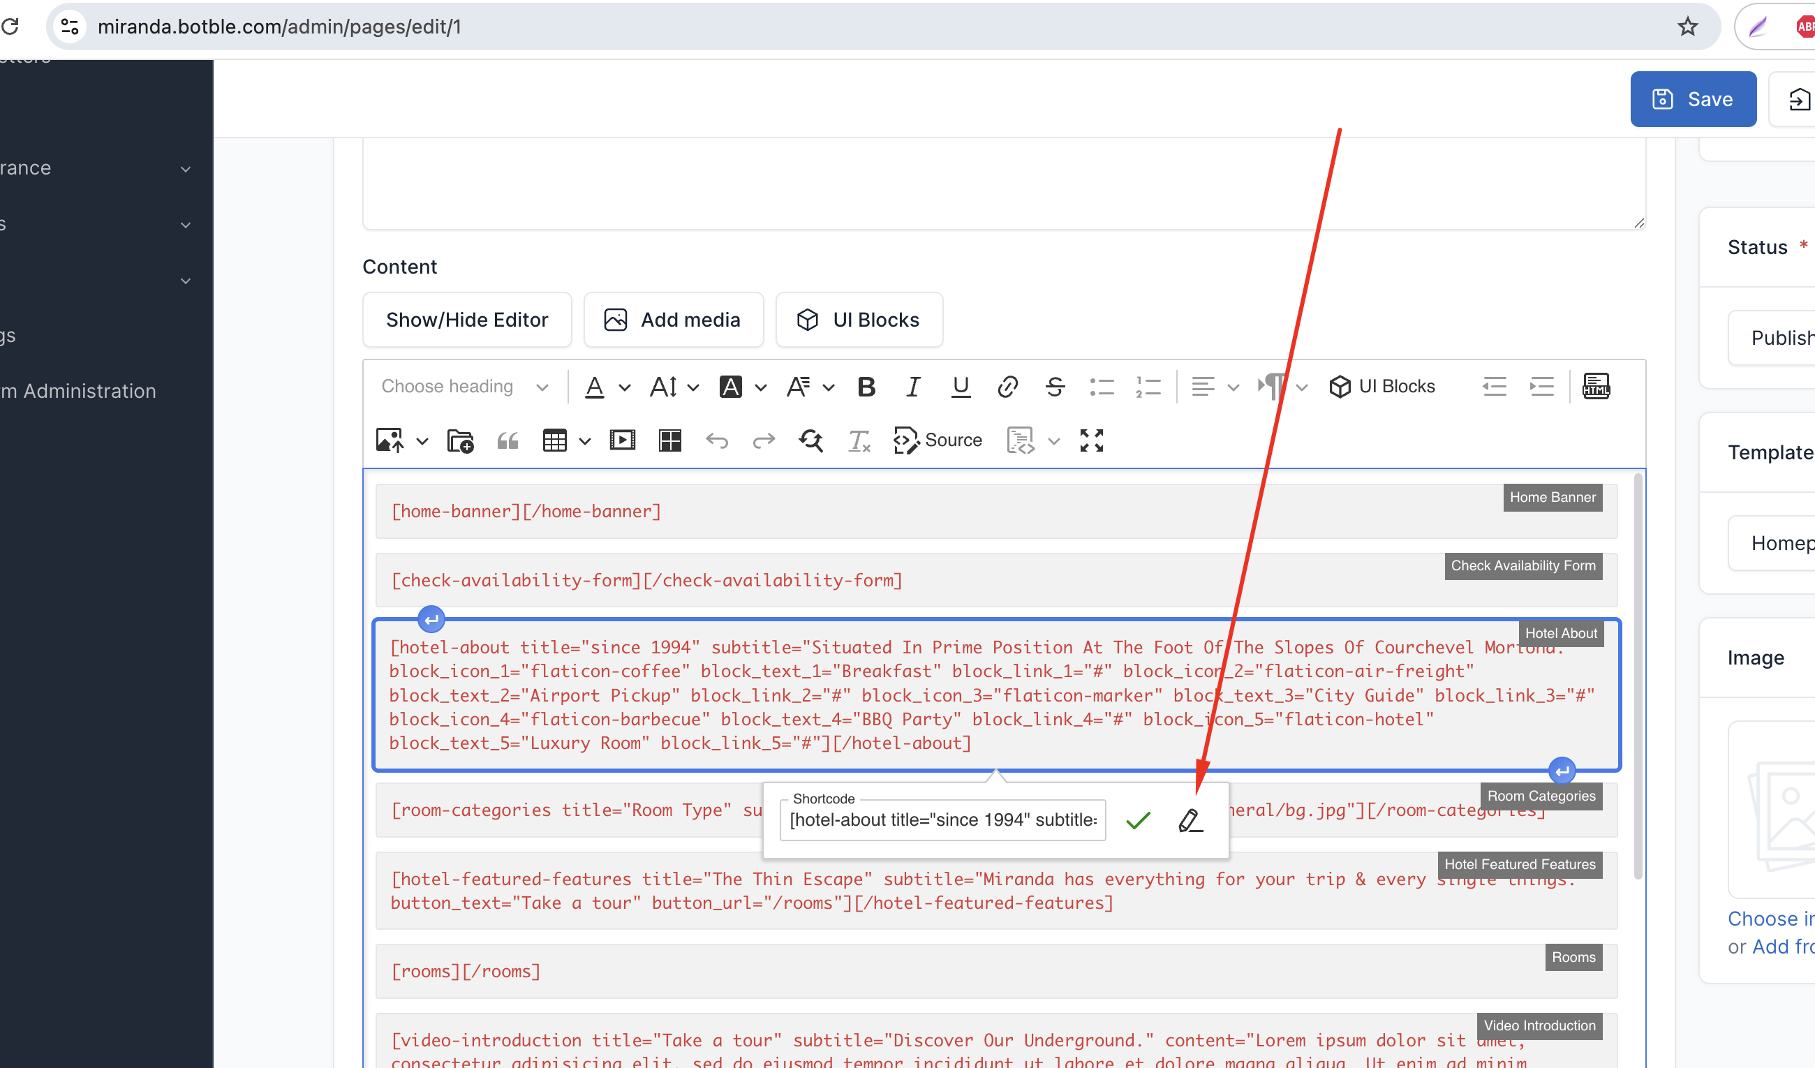The height and width of the screenshot is (1068, 1815).
Task: Open find and replace
Action: (811, 440)
